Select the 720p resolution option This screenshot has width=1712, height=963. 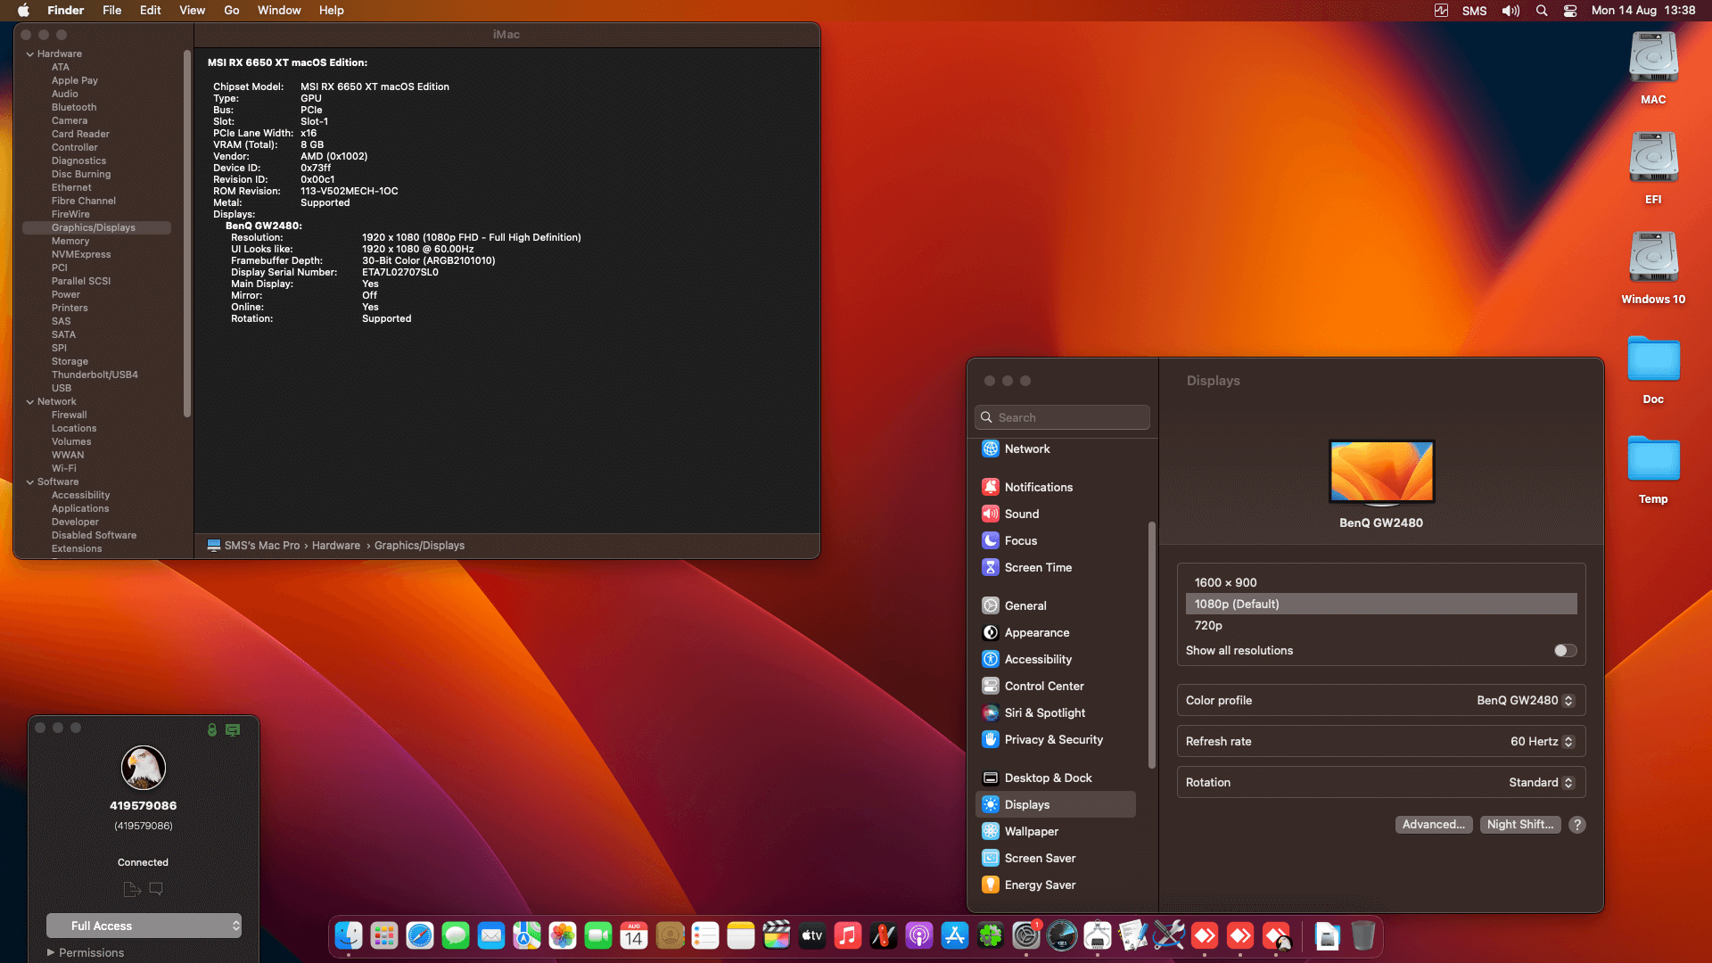tap(1208, 625)
